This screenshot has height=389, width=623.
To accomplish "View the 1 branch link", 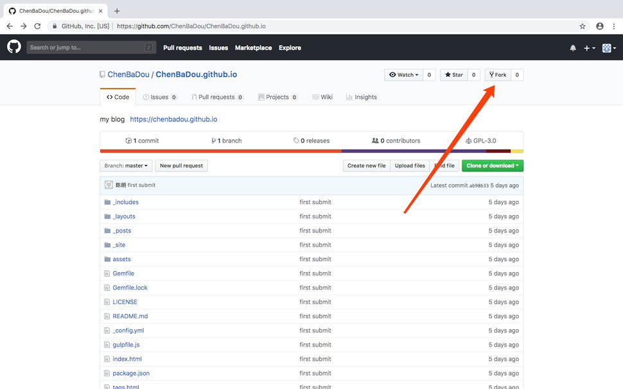I will (x=227, y=141).
